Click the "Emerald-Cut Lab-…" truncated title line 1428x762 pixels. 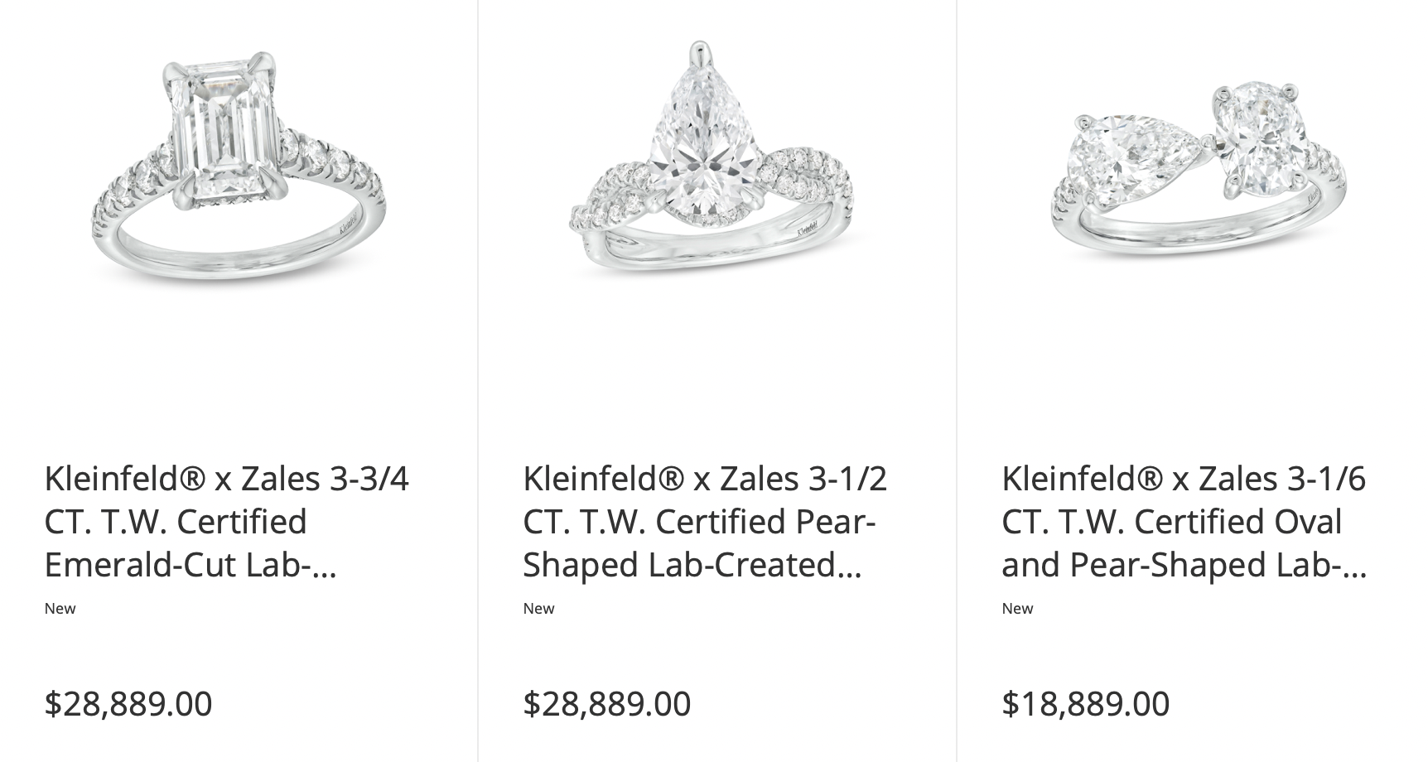[191, 565]
